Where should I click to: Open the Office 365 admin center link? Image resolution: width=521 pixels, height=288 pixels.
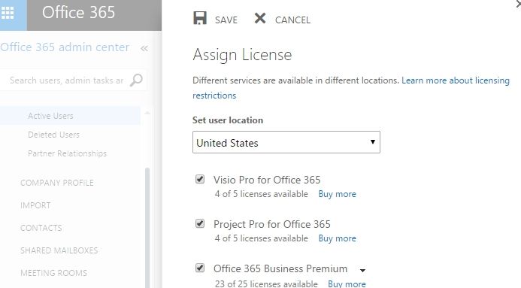coord(65,47)
